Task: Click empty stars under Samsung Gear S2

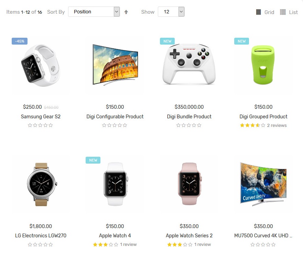Action: click(x=40, y=126)
